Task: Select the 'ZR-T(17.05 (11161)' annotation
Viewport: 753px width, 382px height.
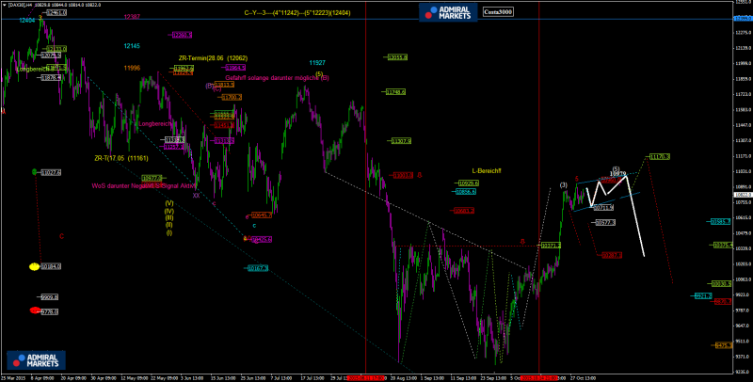Action: click(120, 158)
